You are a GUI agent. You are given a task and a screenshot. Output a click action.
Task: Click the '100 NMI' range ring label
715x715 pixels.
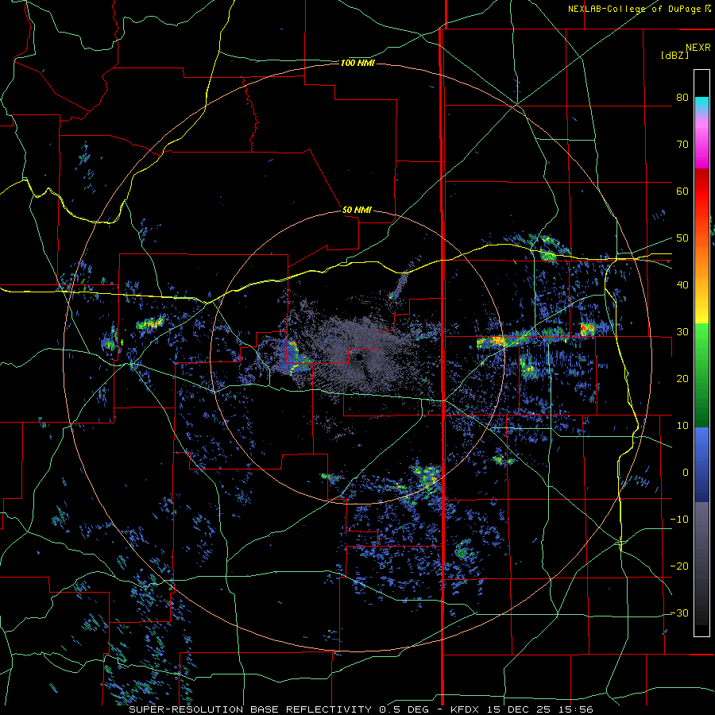(x=358, y=63)
